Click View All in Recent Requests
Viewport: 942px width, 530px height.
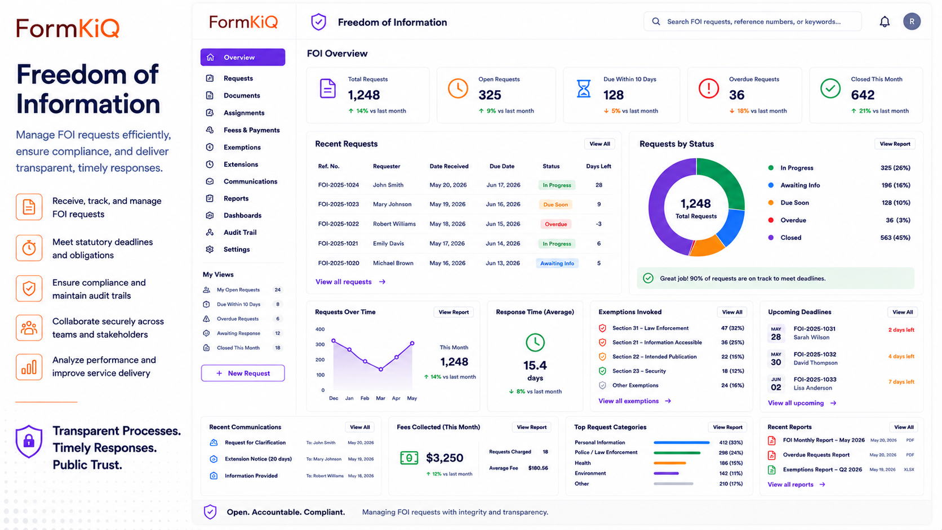click(599, 144)
